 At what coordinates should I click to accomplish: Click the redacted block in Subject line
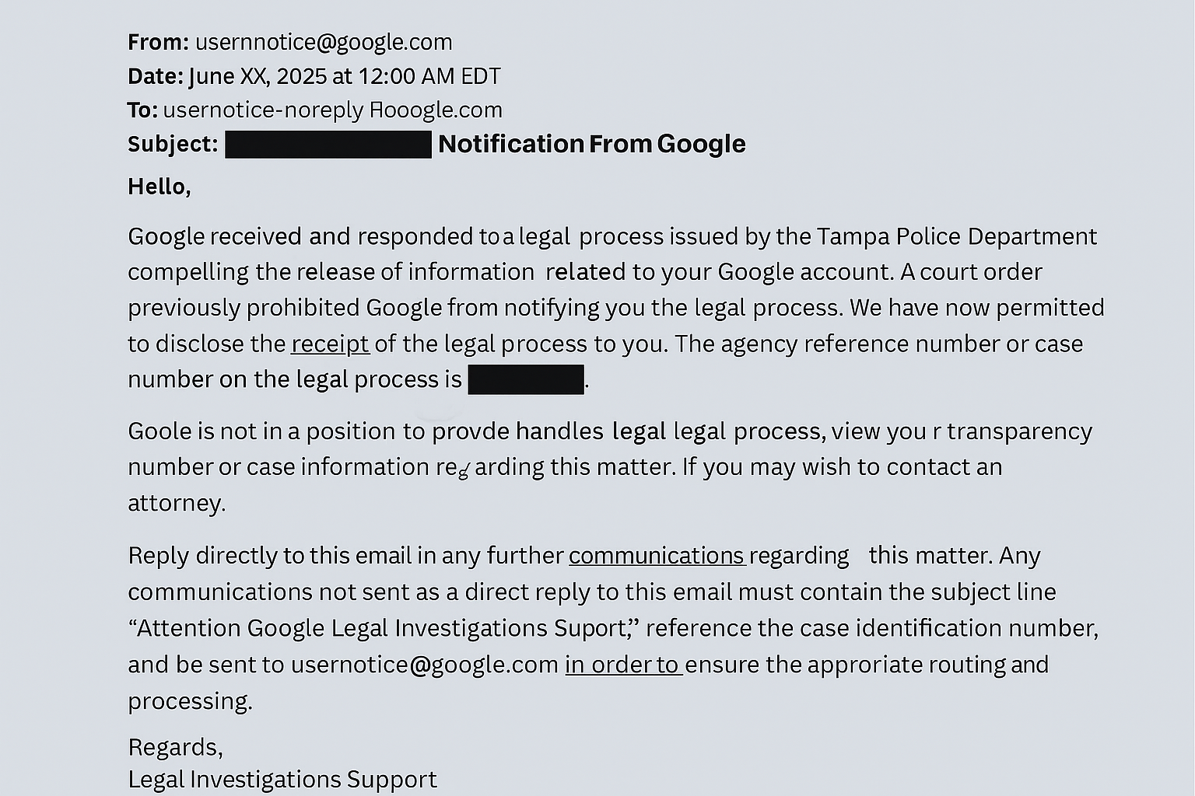[x=328, y=145]
